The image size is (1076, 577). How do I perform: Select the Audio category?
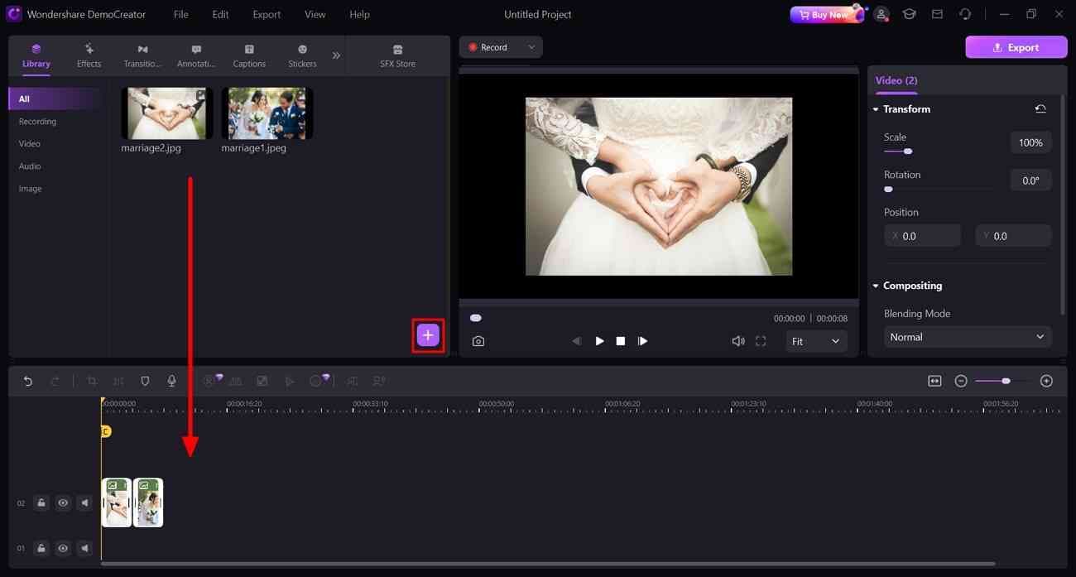(30, 166)
